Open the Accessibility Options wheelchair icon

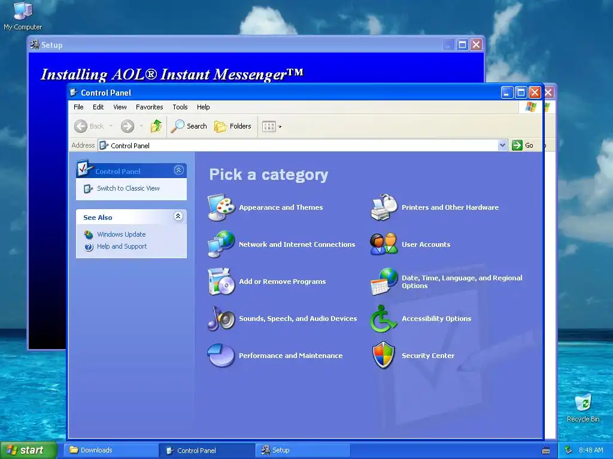pyautogui.click(x=384, y=319)
